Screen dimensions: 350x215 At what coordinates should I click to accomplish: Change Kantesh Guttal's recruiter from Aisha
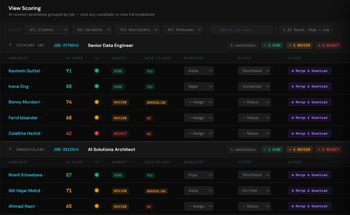pyautogui.click(x=199, y=71)
